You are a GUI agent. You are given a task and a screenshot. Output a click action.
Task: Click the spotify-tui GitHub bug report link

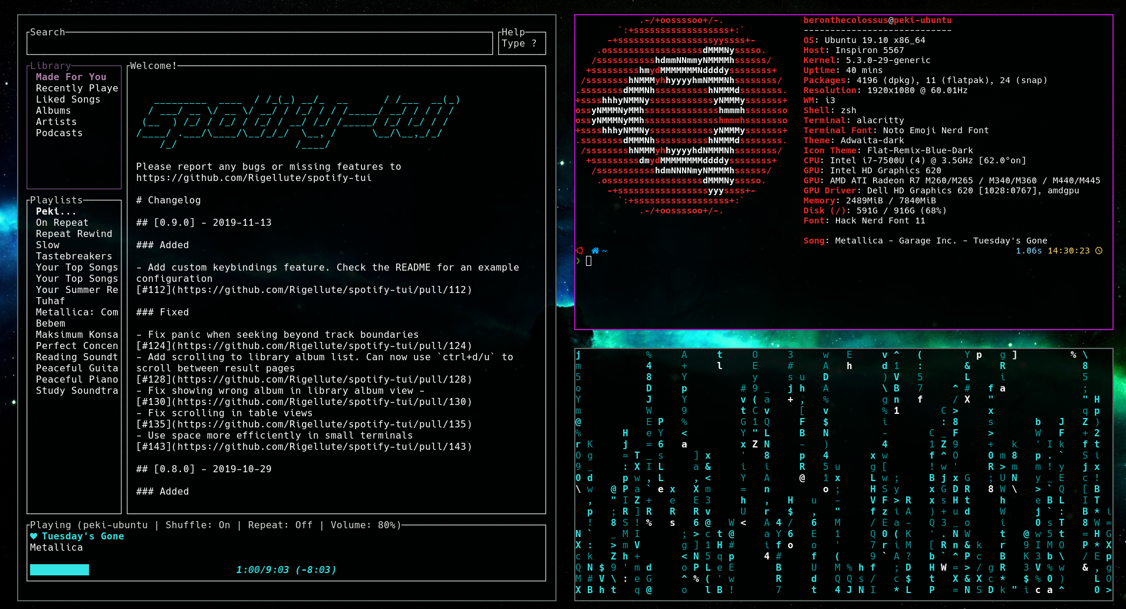pyautogui.click(x=254, y=178)
